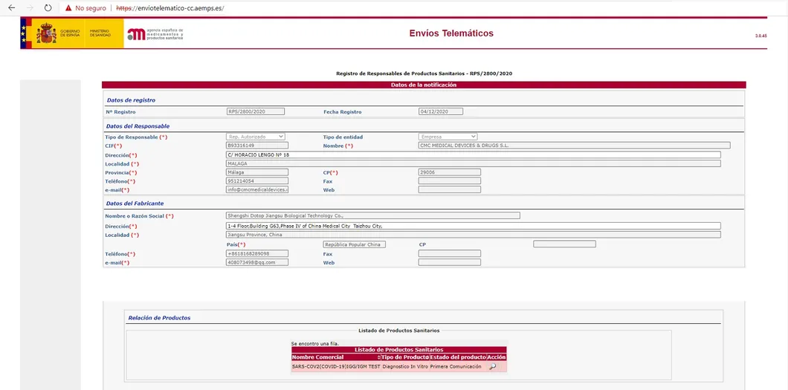
Task: Click the responsable e-mail field
Action: point(256,189)
